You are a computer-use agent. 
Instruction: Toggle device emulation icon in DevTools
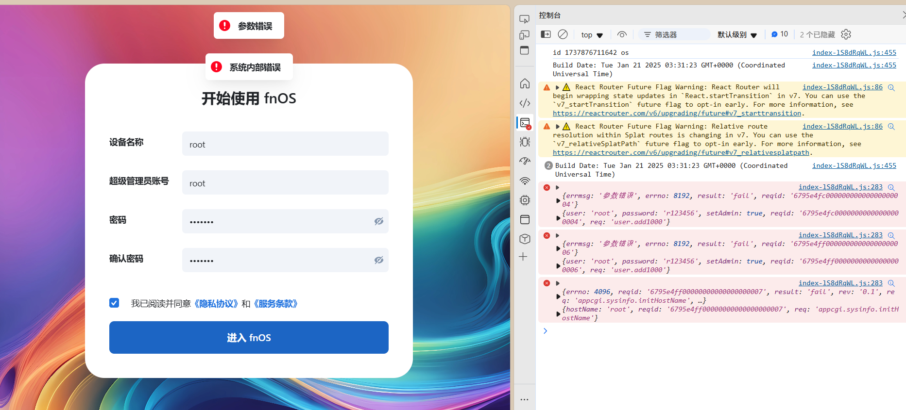tap(524, 35)
